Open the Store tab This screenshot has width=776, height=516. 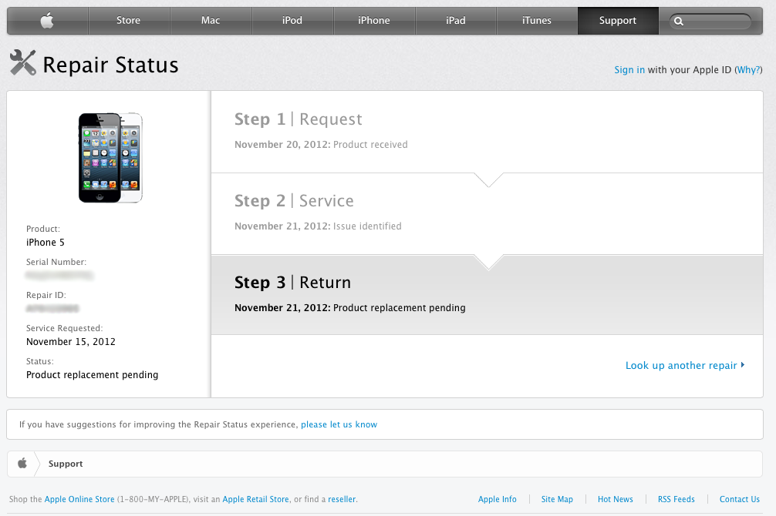tap(129, 21)
